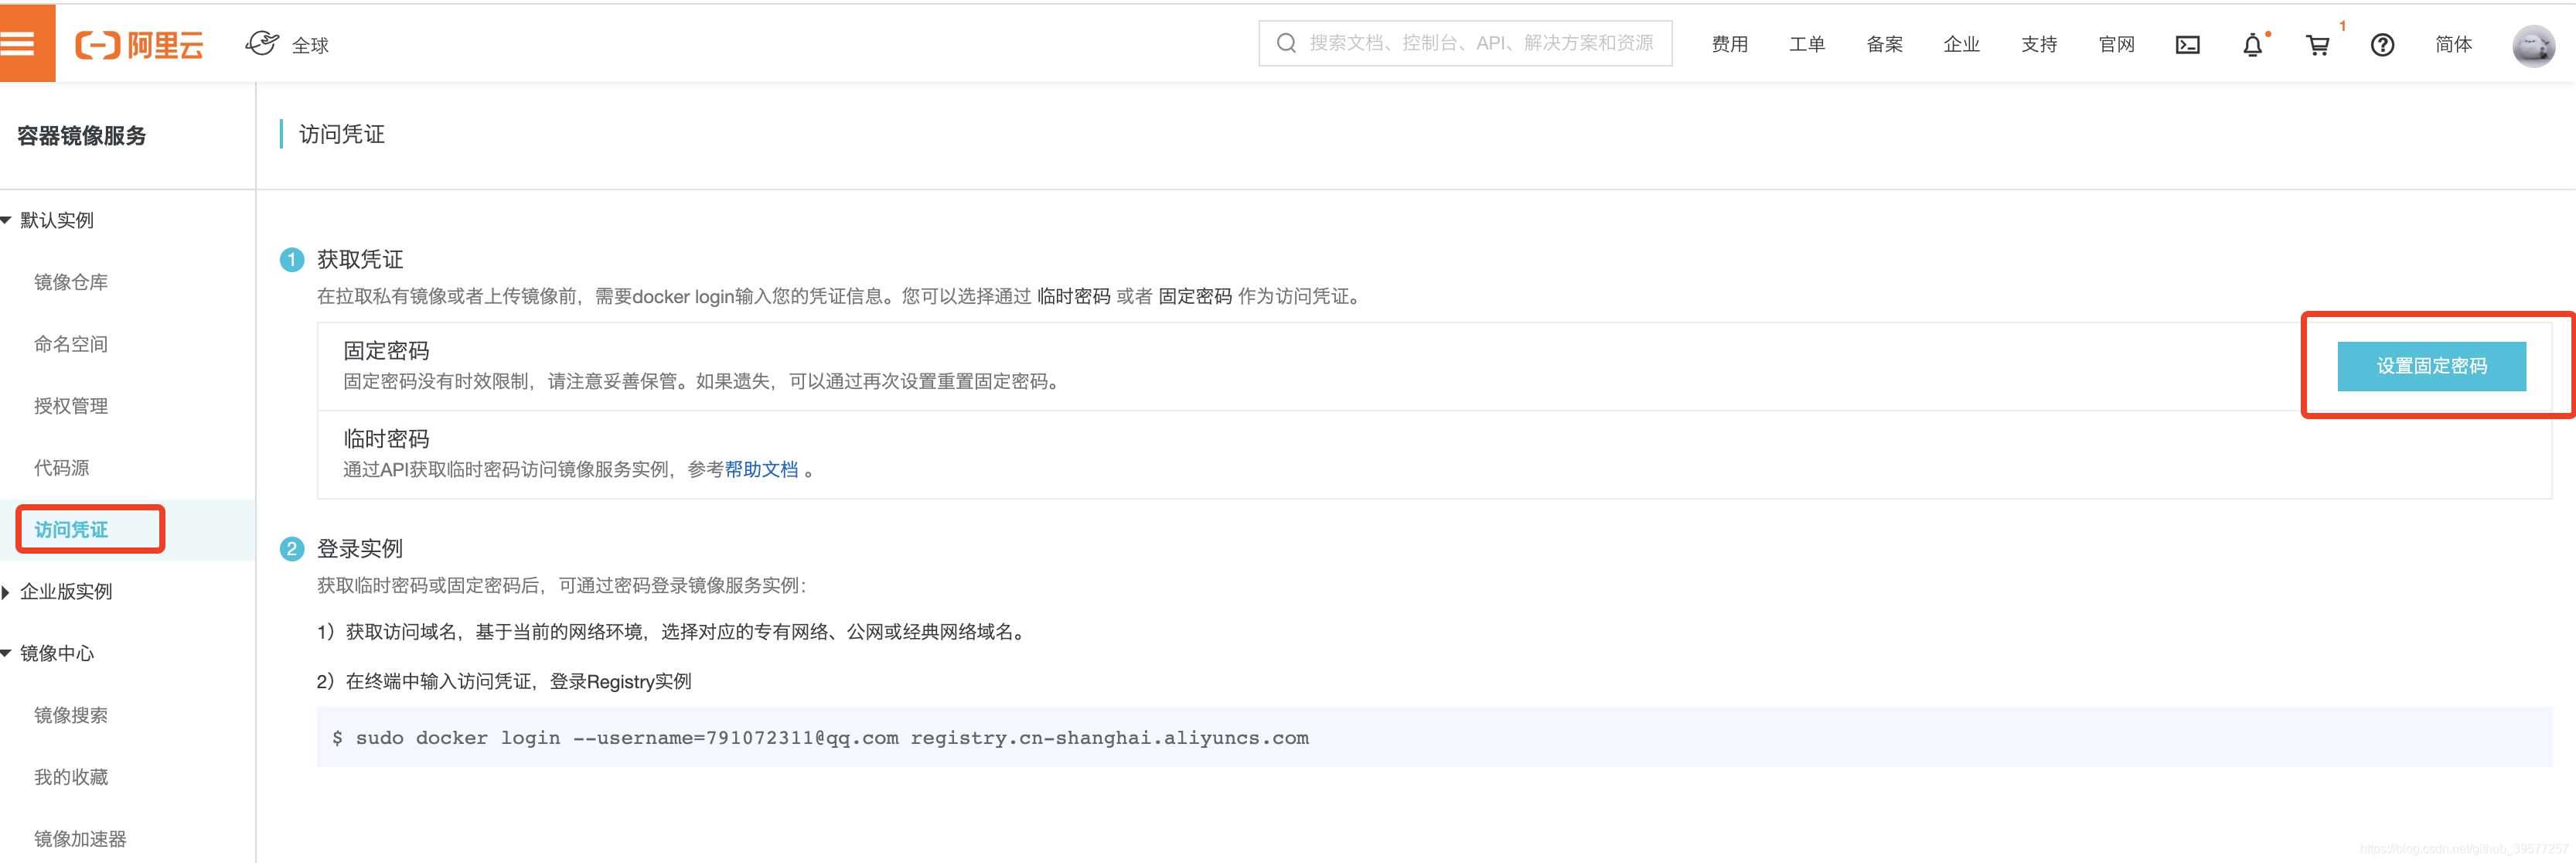Open the user avatar menu

point(2533,45)
